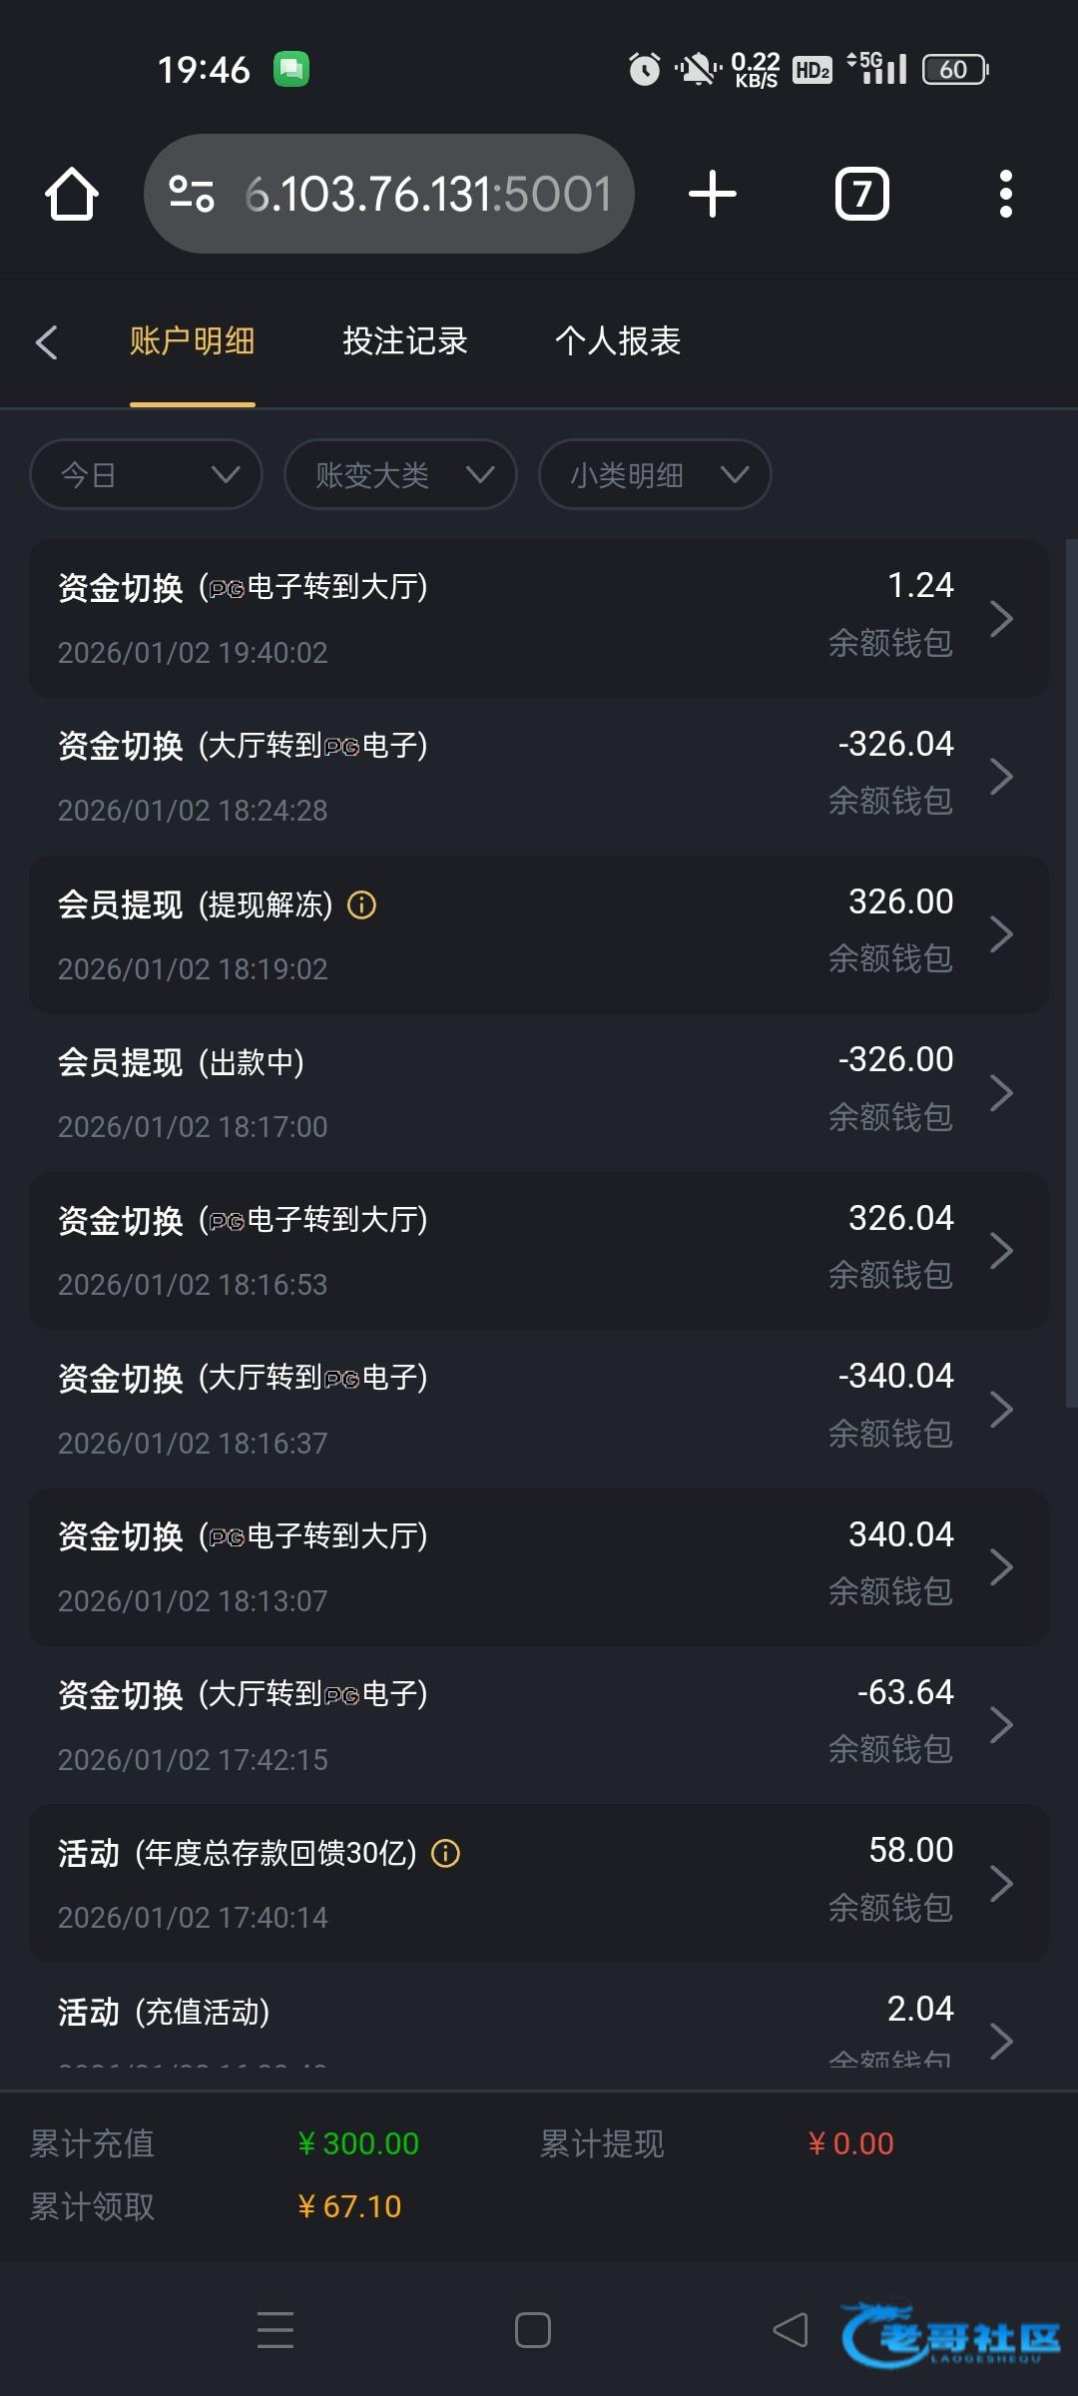Expand the 小类明细 subcategory dropdown
Viewport: 1078px width, 2396px height.
tap(655, 474)
